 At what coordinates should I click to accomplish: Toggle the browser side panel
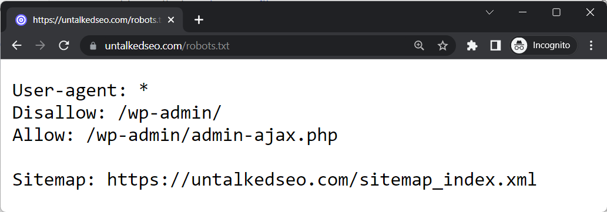495,46
